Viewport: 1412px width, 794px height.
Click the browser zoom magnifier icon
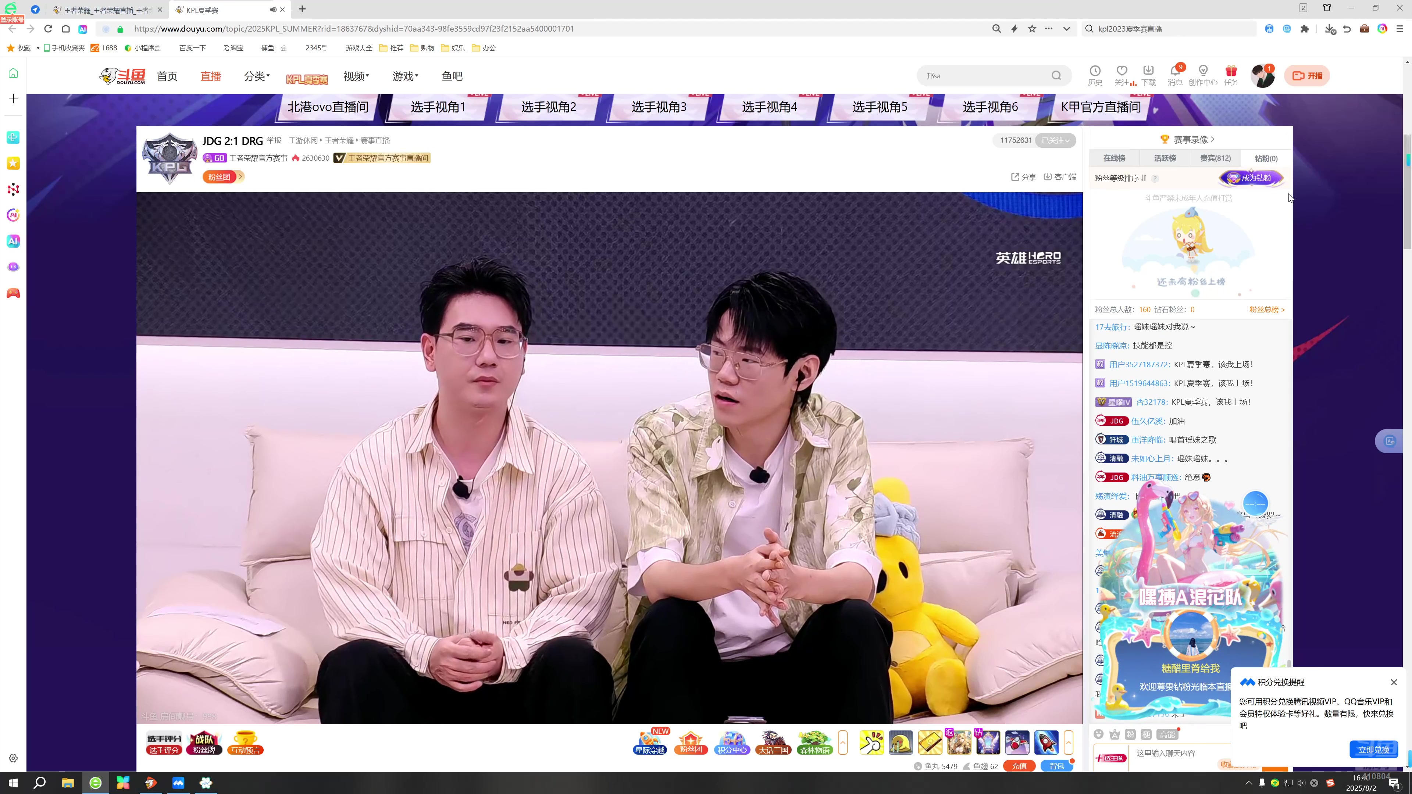click(996, 29)
